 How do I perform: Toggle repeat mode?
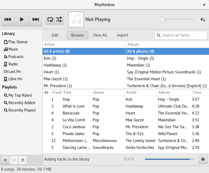pos(50,19)
